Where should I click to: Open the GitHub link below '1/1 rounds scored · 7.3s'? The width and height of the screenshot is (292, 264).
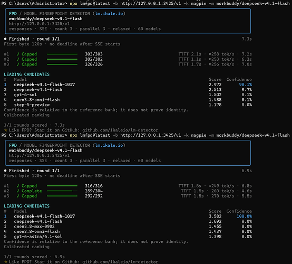coord(120,130)
